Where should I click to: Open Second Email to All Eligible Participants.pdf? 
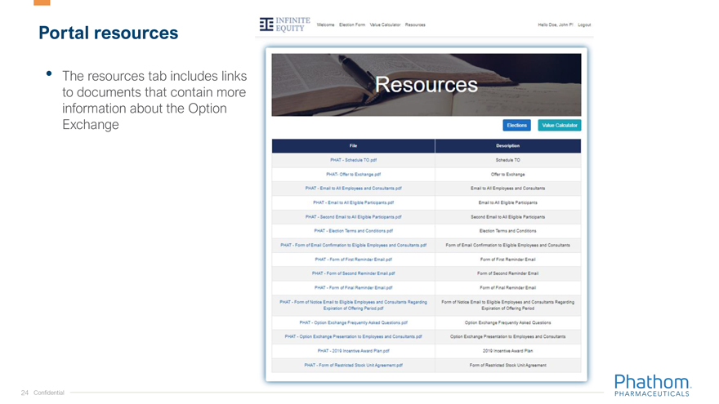tap(353, 216)
